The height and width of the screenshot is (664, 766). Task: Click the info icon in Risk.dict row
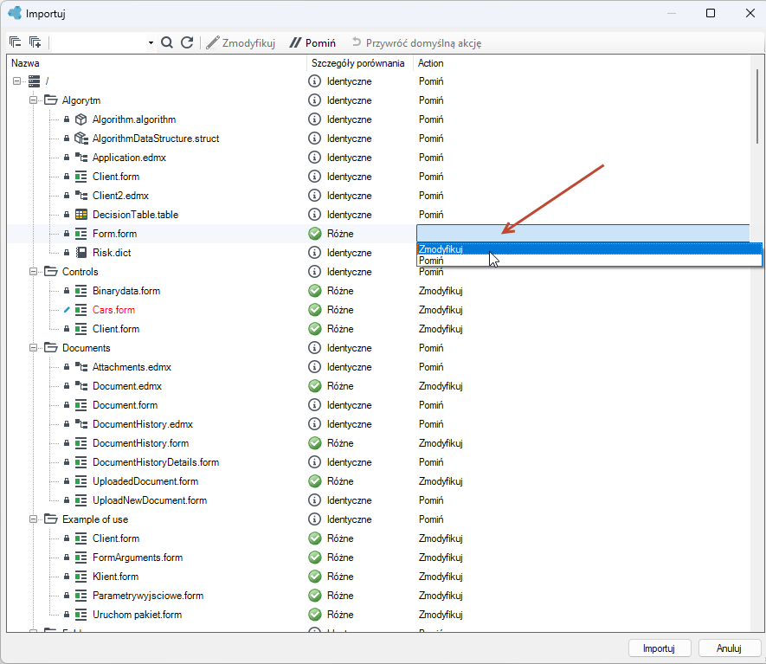(314, 253)
